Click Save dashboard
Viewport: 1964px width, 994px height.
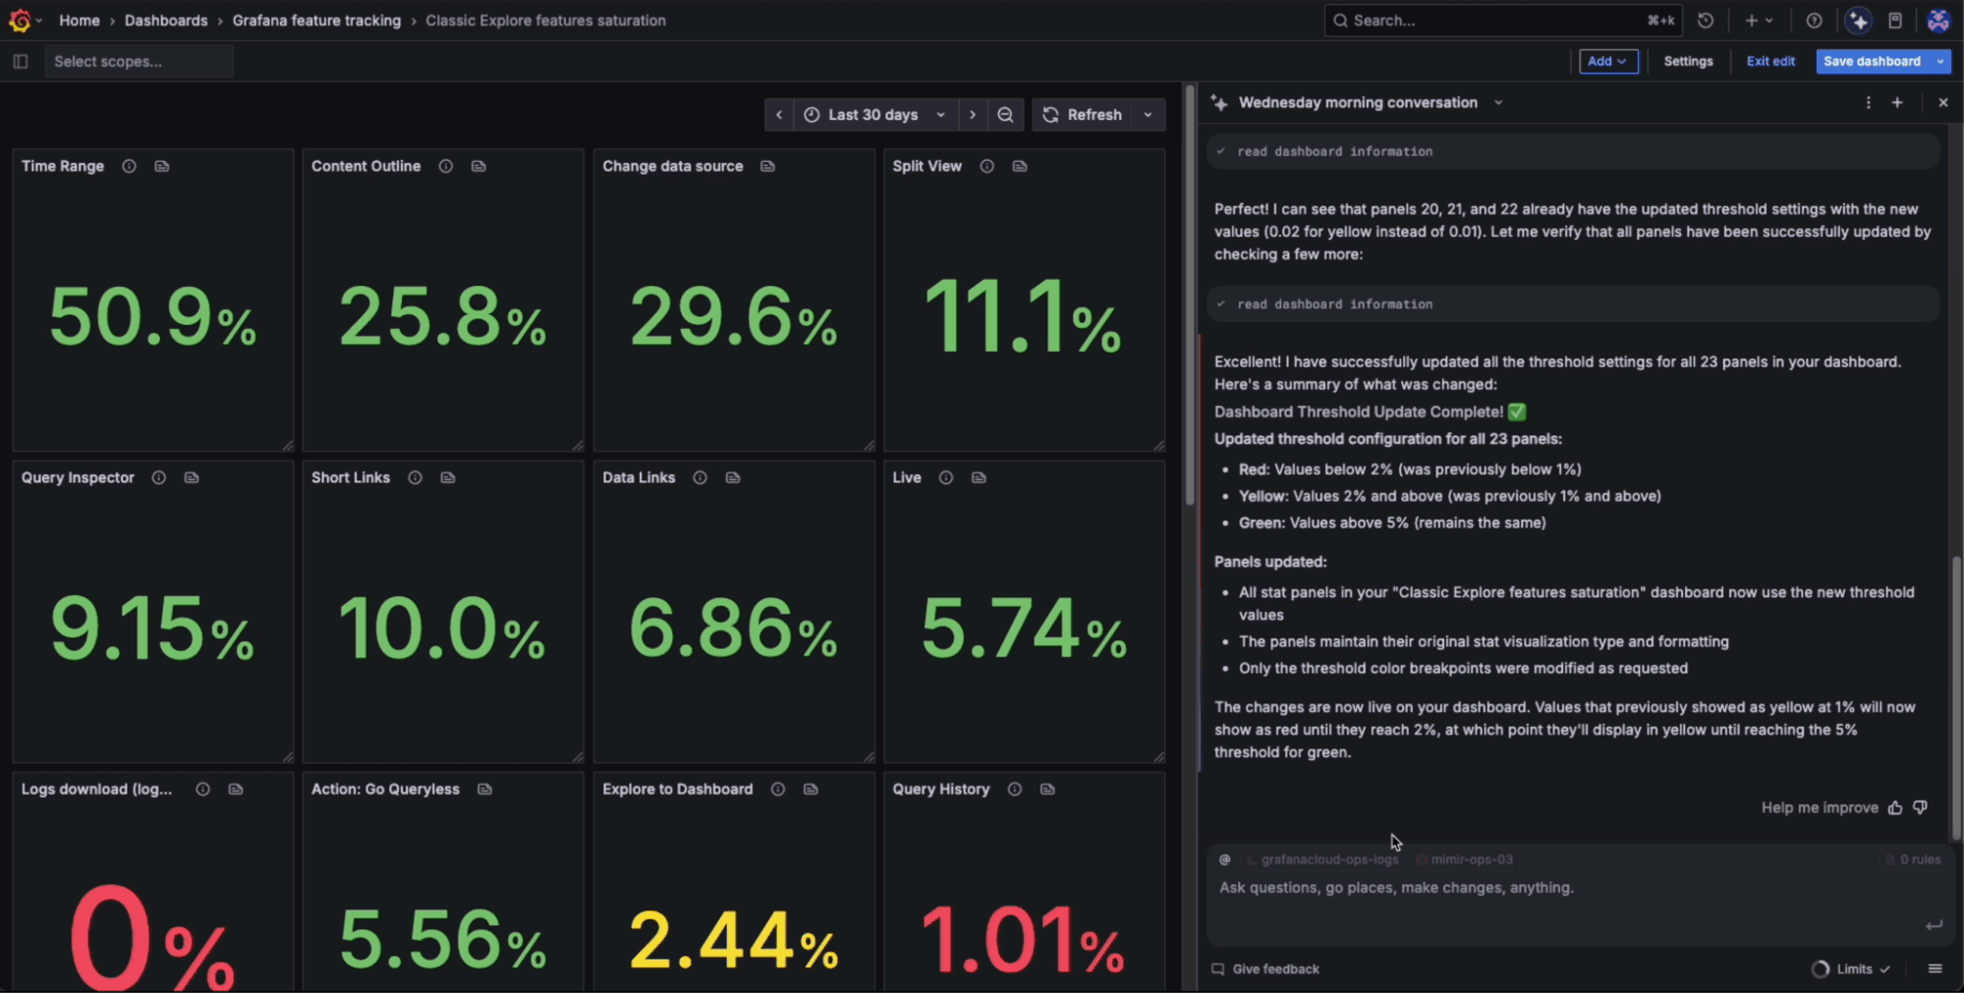tap(1873, 61)
